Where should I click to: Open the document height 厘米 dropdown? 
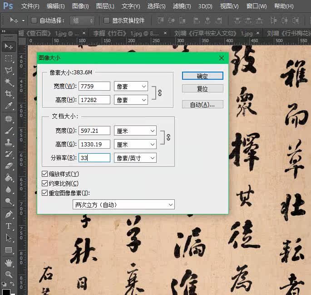(135, 145)
